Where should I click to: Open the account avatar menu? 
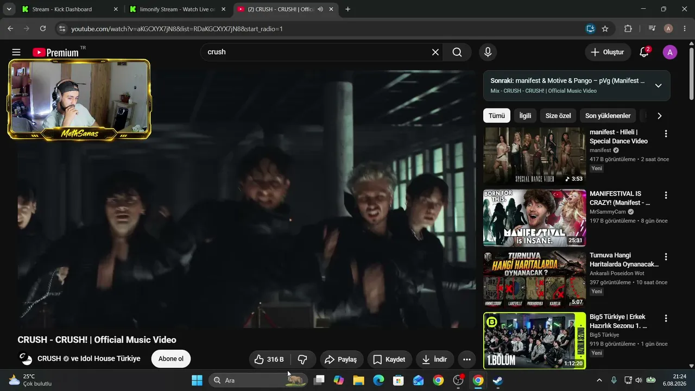670,52
